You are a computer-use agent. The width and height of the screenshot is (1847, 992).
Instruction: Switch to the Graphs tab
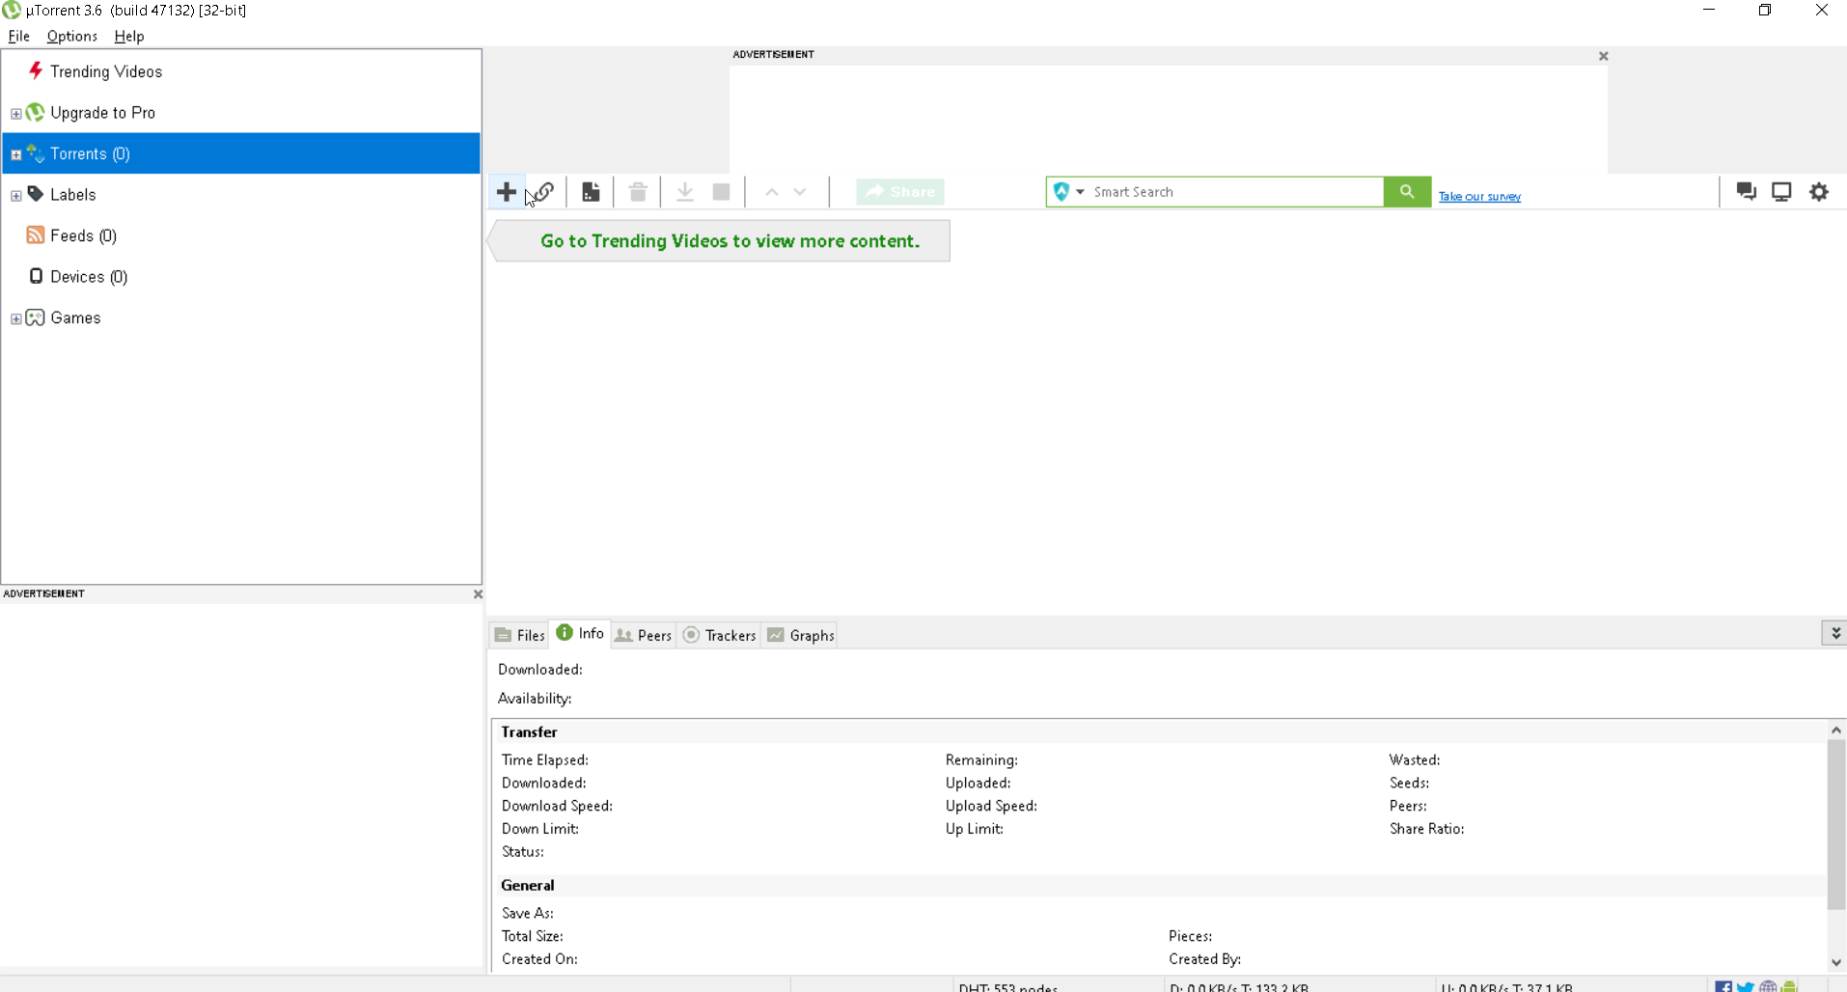[801, 635]
